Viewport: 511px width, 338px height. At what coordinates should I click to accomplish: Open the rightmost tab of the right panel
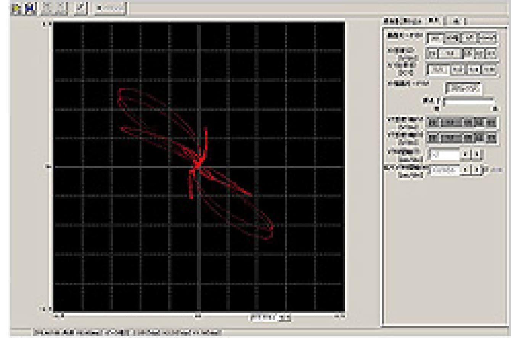pyautogui.click(x=457, y=21)
